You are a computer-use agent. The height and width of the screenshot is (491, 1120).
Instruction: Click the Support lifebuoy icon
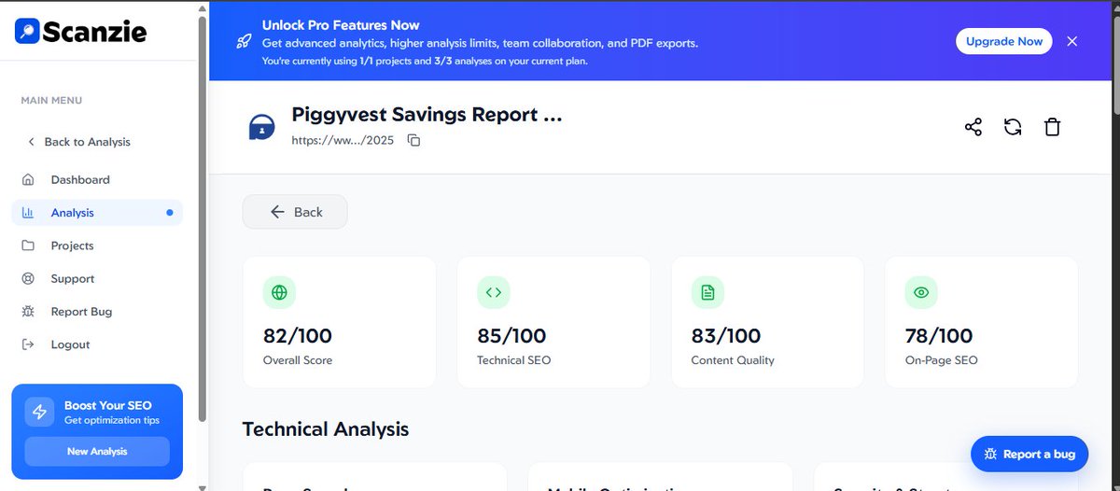[x=28, y=278]
